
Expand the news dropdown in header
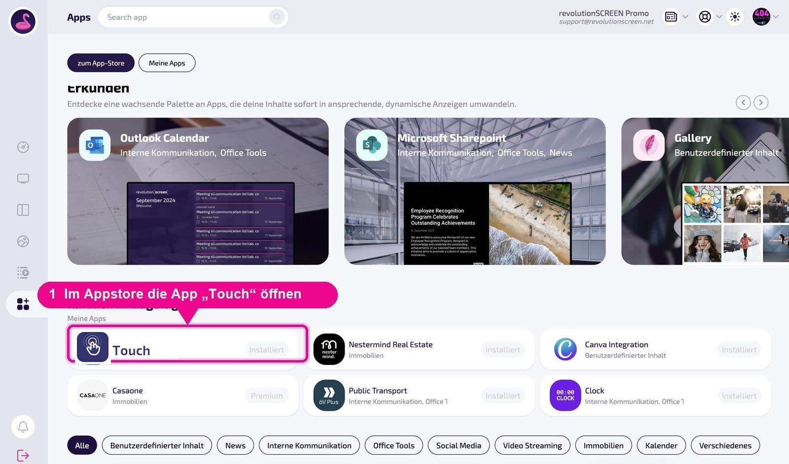[676, 17]
